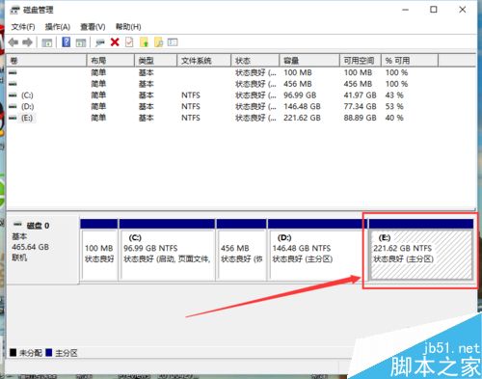The width and height of the screenshot is (482, 379).
Task: Click the 146.48 GB capacity cell in the list
Action: click(302, 106)
